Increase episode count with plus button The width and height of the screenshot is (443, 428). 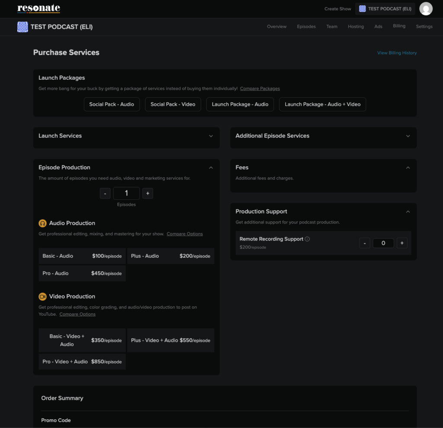148,193
